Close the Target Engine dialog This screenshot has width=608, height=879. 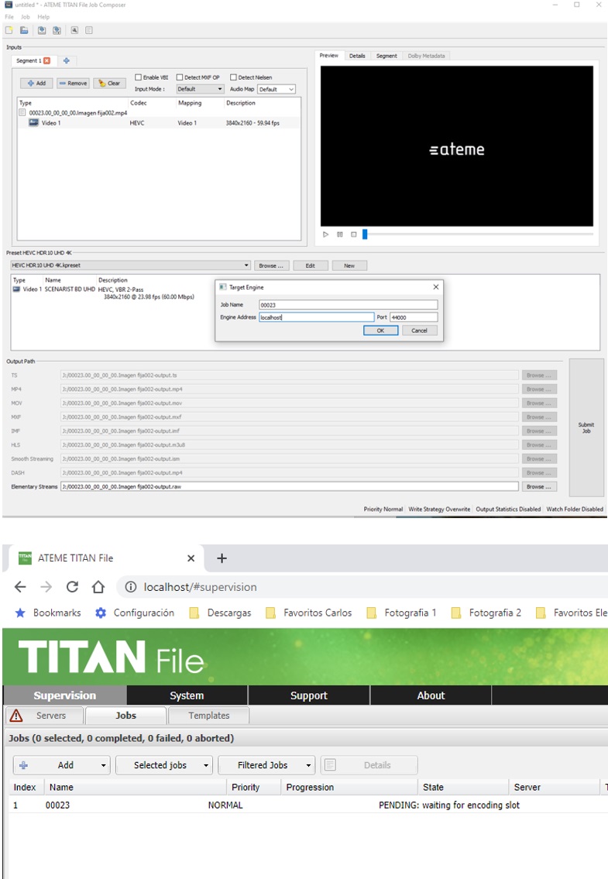[x=436, y=287]
